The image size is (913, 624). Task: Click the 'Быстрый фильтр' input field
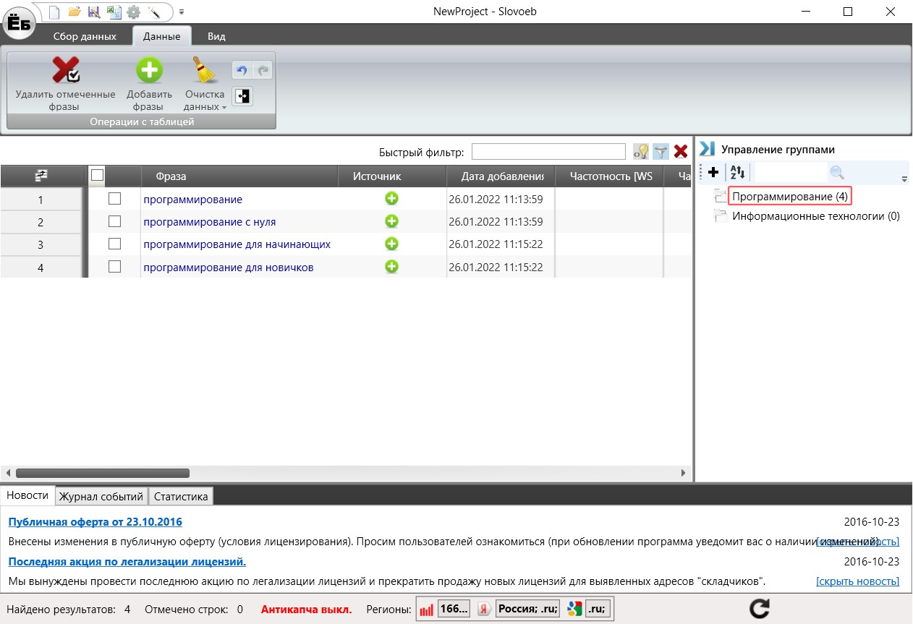[548, 152]
